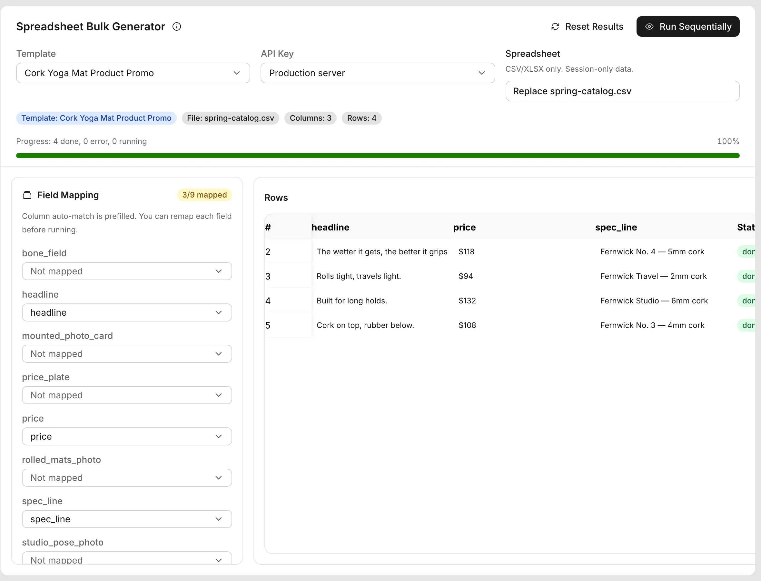
Task: Click the Rows: 4 chip
Action: 361,118
